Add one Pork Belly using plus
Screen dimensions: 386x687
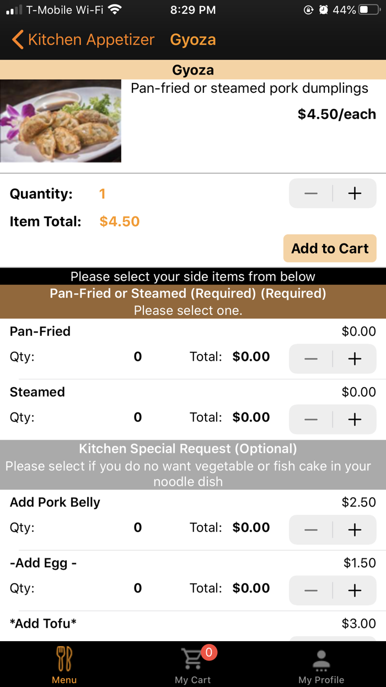(355, 529)
